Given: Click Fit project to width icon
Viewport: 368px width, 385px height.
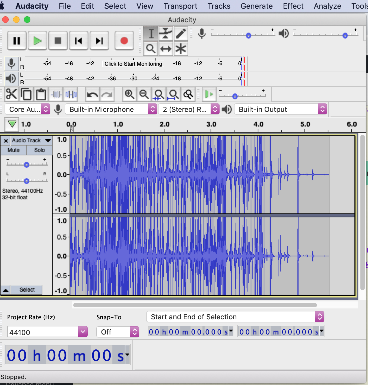Looking at the screenshot, I should [x=173, y=94].
